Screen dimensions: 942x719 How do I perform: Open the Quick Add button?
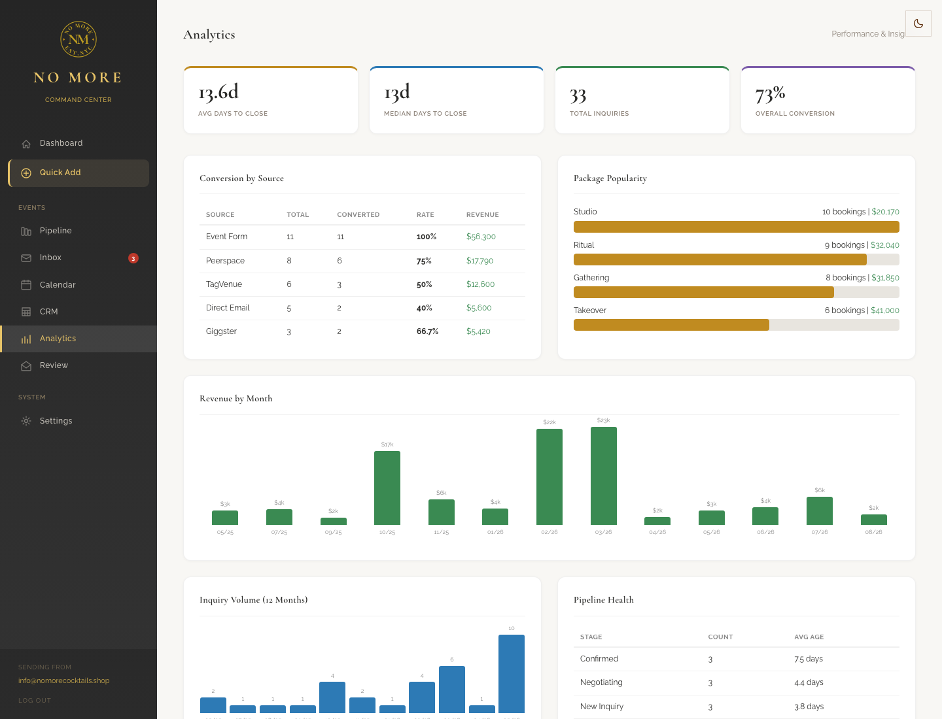click(78, 173)
